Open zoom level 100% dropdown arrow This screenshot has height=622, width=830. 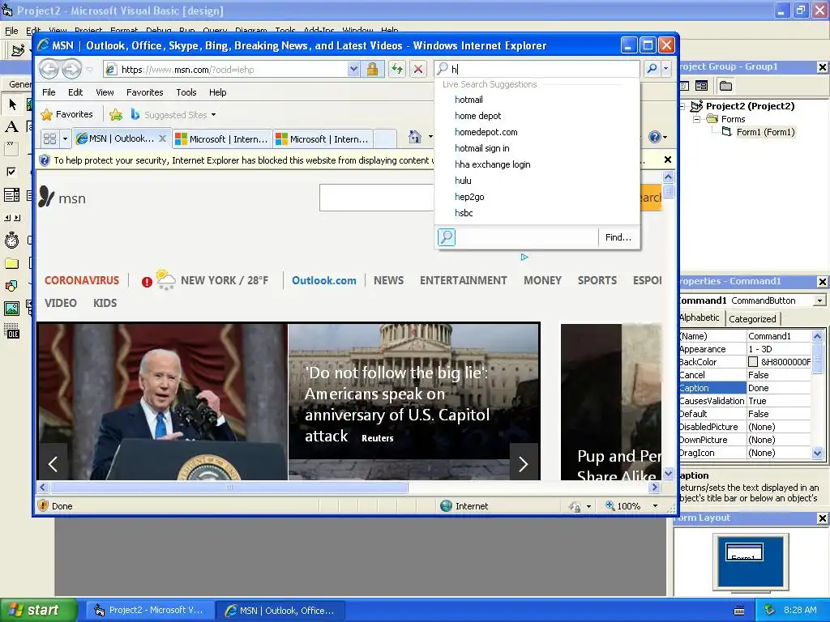pyautogui.click(x=655, y=506)
